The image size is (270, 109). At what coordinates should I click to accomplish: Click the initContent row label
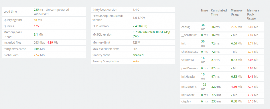coord(189,87)
